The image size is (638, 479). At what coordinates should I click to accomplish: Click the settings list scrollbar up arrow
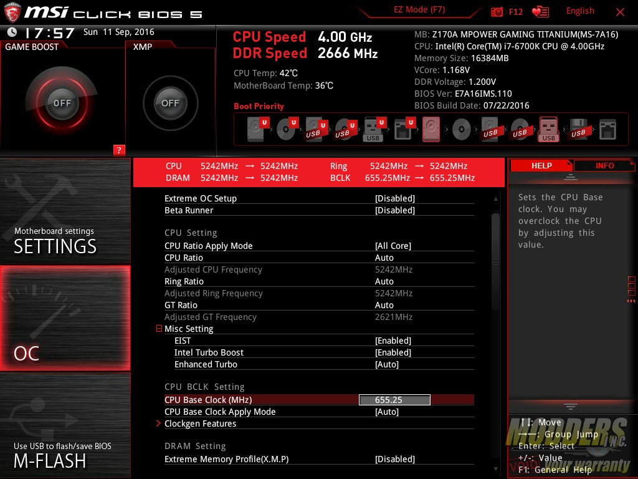pyautogui.click(x=495, y=199)
